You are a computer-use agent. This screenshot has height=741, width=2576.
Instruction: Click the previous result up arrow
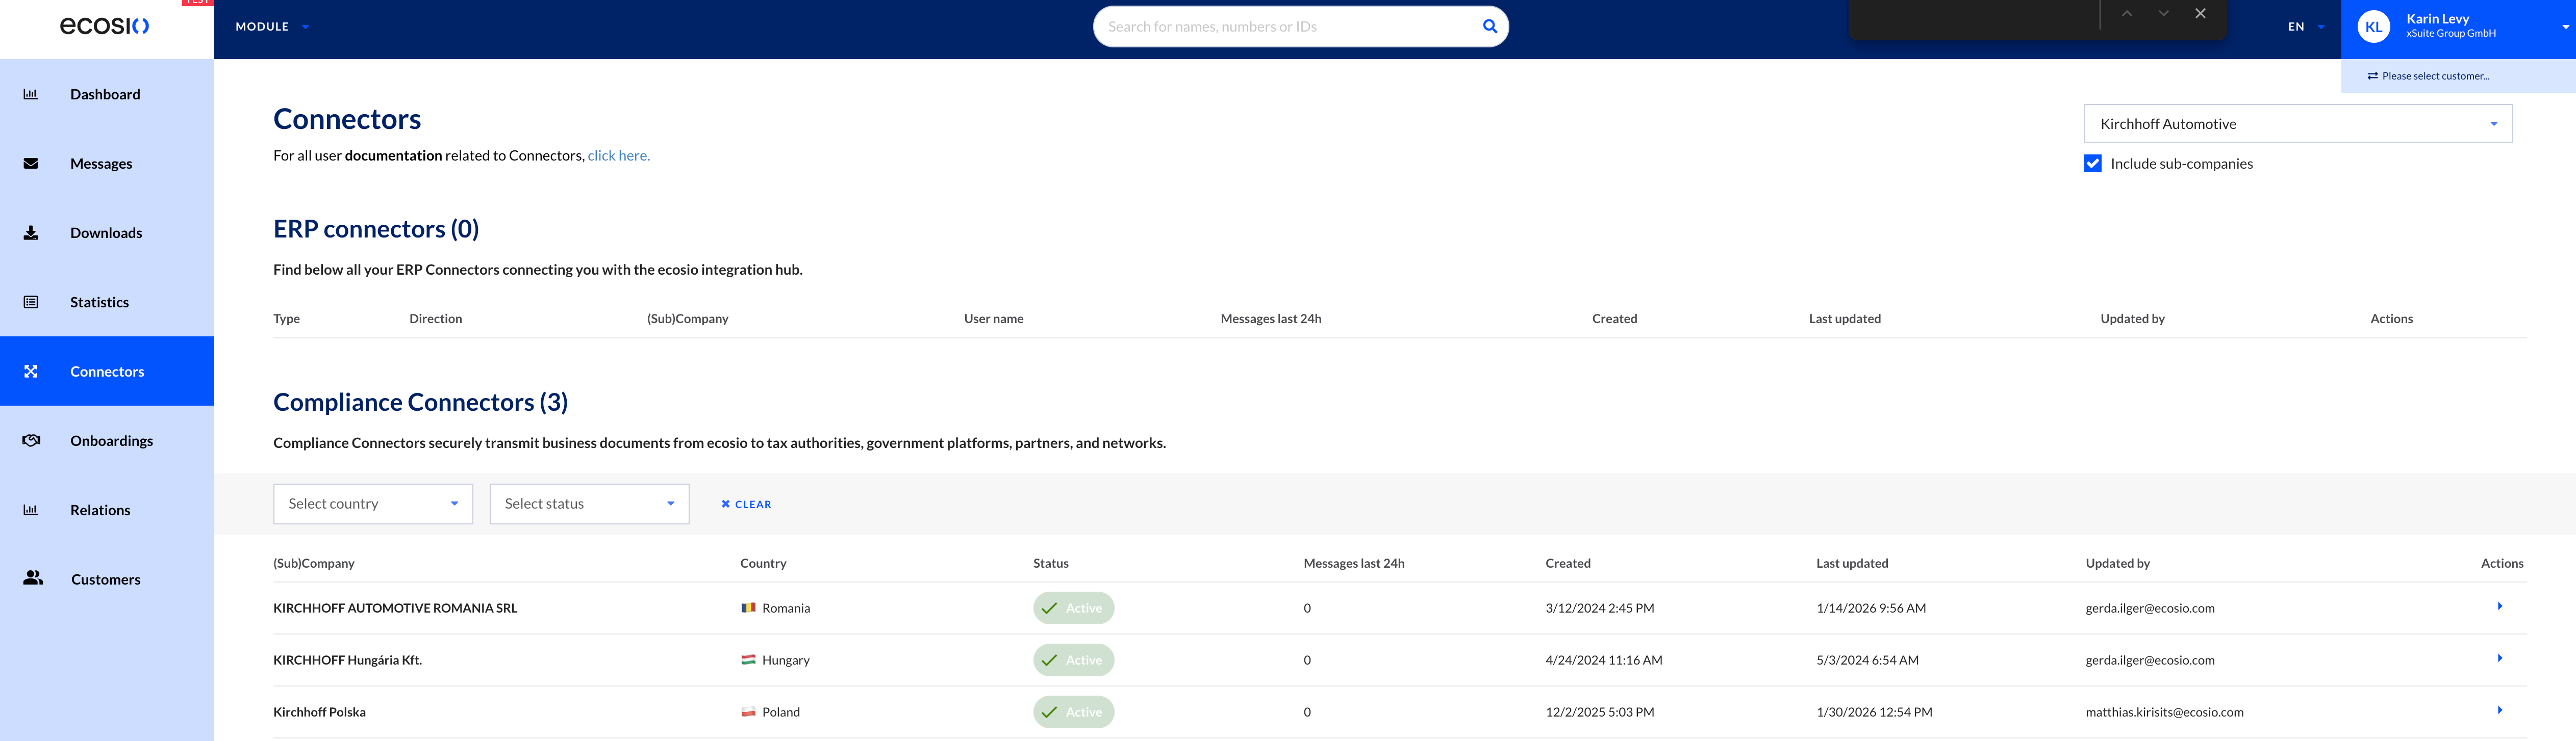[x=2127, y=14]
